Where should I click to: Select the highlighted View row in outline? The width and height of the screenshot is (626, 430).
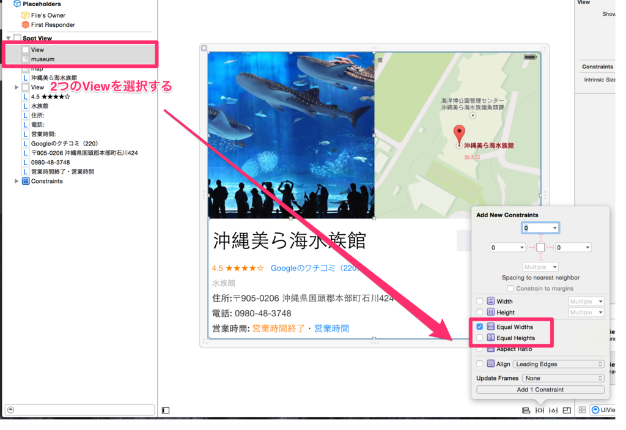[x=80, y=50]
